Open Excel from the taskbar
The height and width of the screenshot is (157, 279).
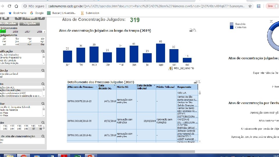[78, 155]
